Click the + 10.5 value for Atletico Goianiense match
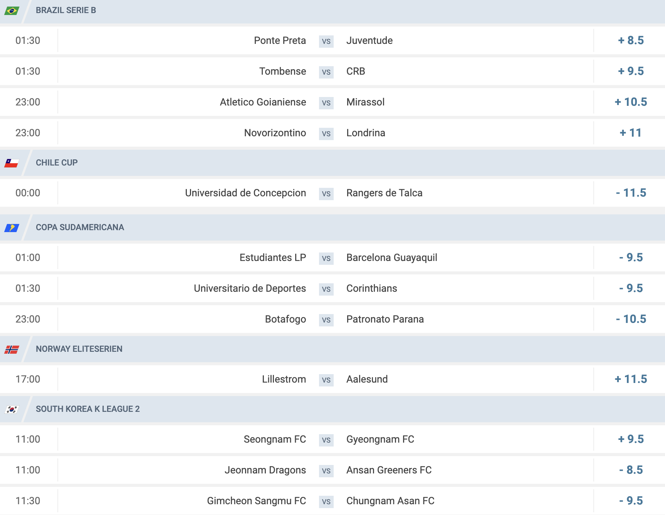 [631, 102]
